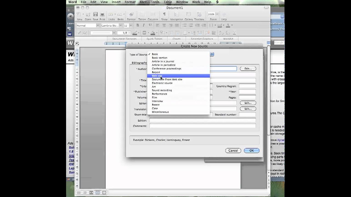The width and height of the screenshot is (351, 197).
Task: Select the Draw Table pencil icon
Action: [x=79, y=33]
